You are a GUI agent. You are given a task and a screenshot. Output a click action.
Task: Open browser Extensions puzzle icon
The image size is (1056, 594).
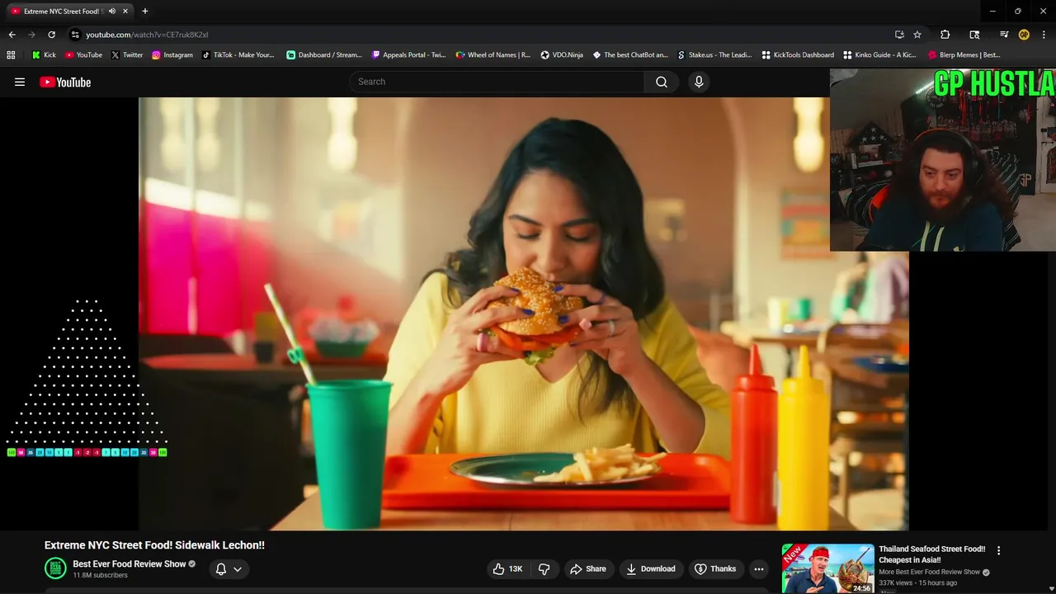945,35
